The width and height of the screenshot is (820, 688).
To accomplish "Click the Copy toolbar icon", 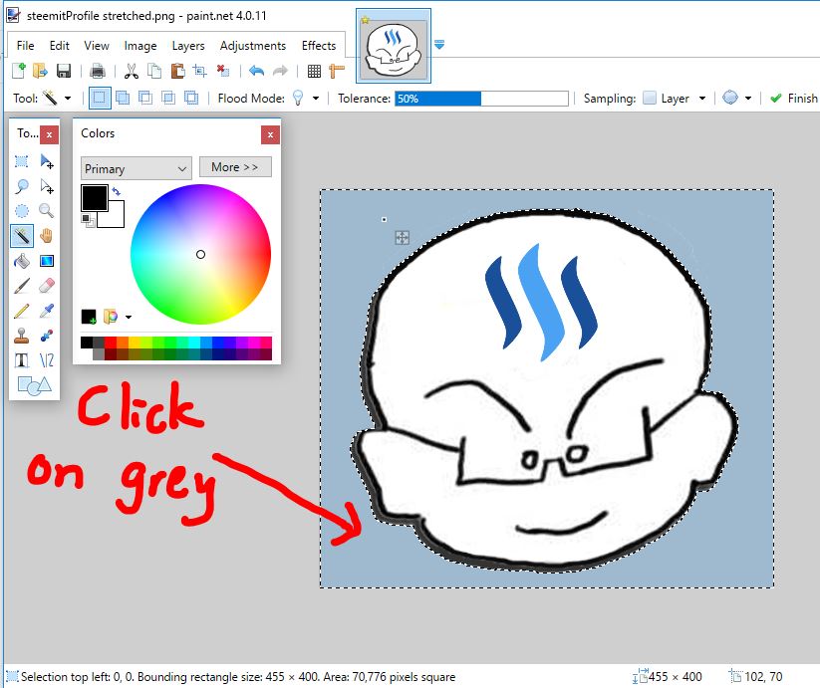I will [154, 71].
